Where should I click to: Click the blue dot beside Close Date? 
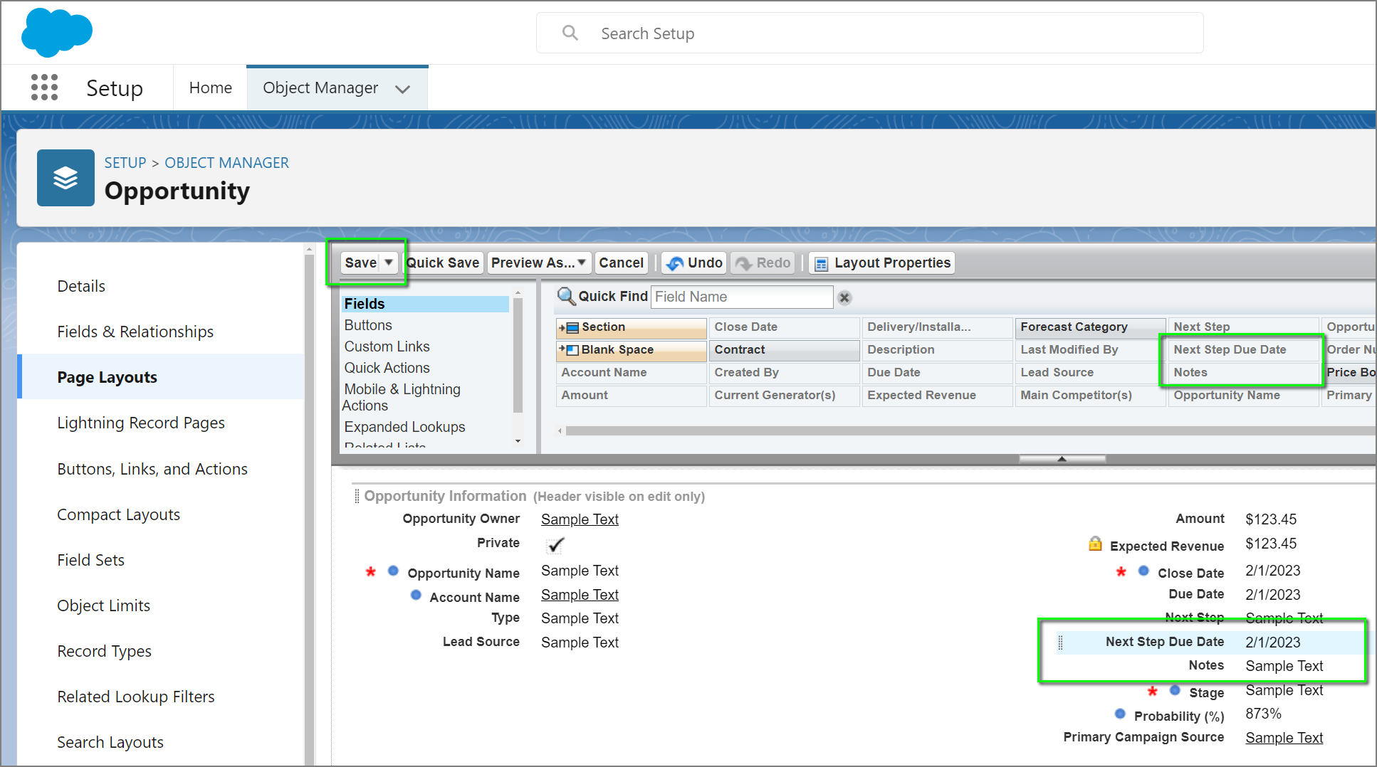pos(1143,571)
